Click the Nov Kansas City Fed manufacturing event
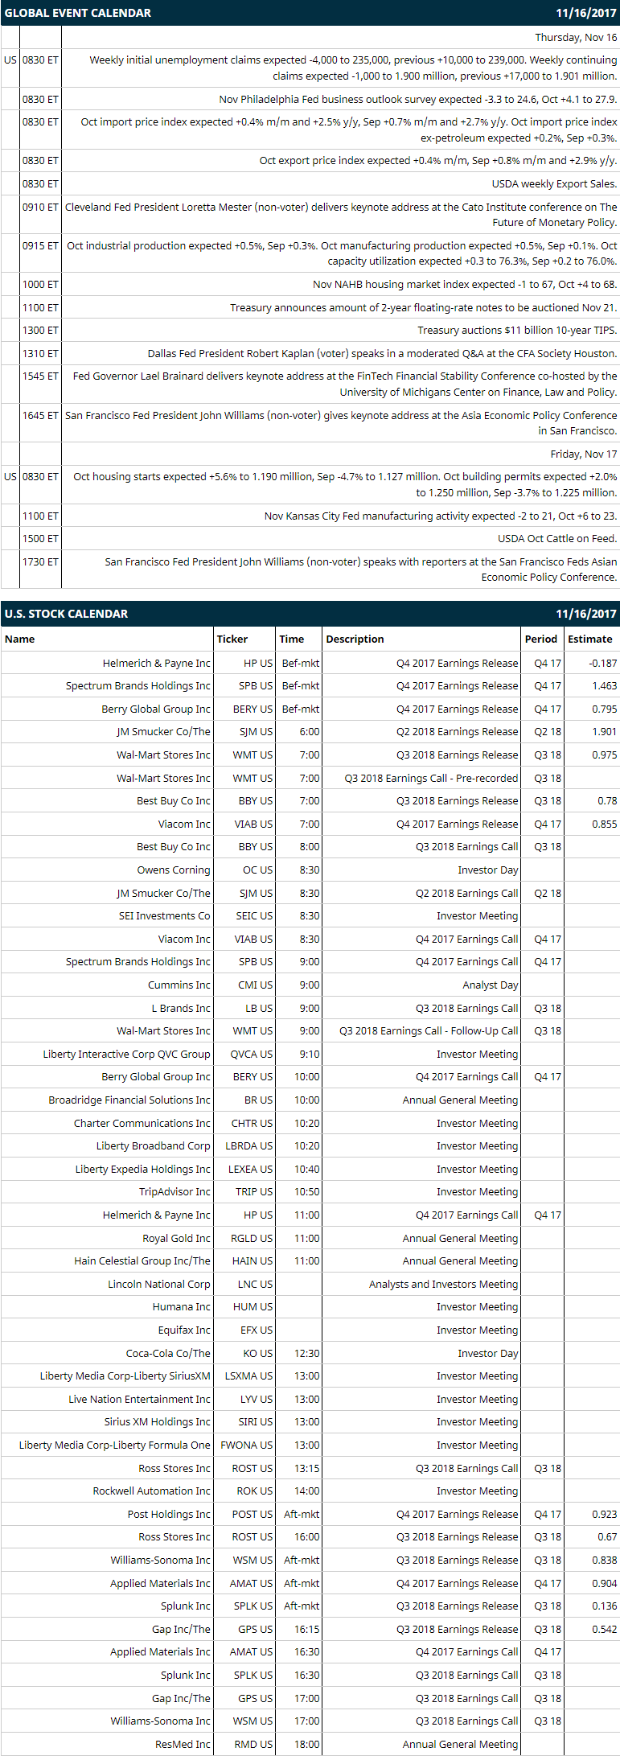 [x=441, y=516]
